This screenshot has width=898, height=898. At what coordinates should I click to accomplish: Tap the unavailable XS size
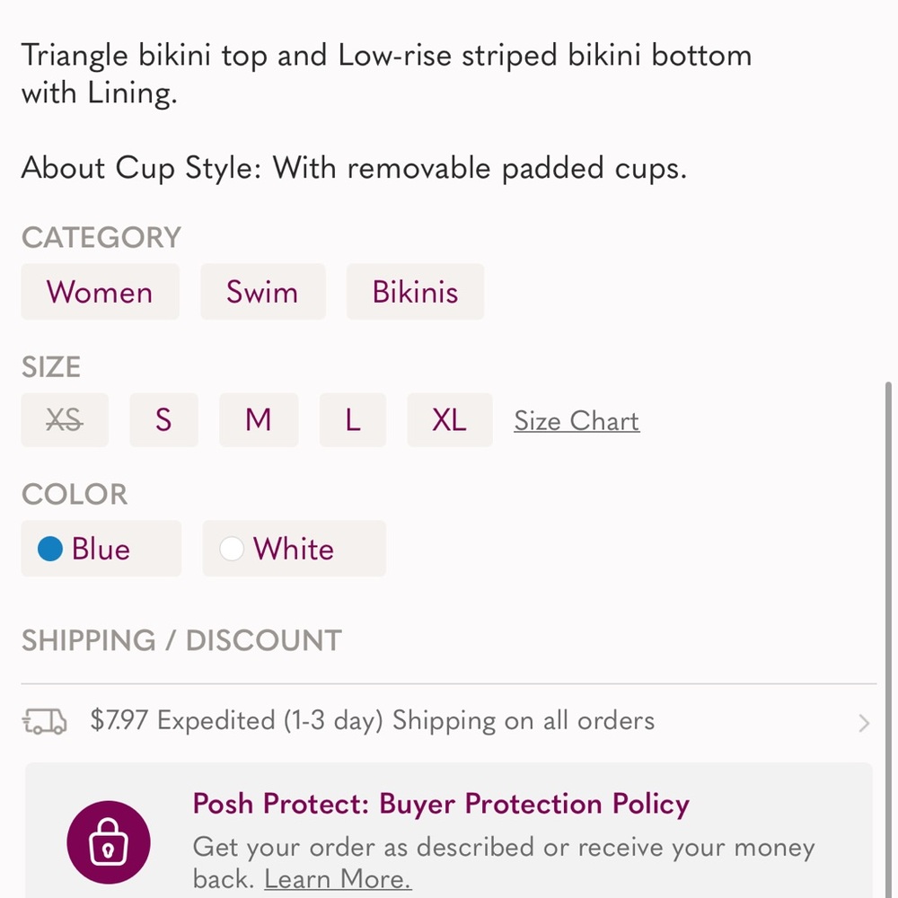[65, 420]
